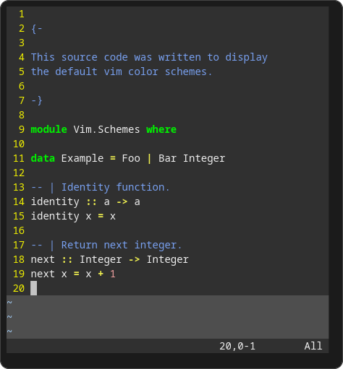Viewport: 343px width, 369px height.
Task: Click 'Bar' constructor on line 11
Action: point(167,158)
